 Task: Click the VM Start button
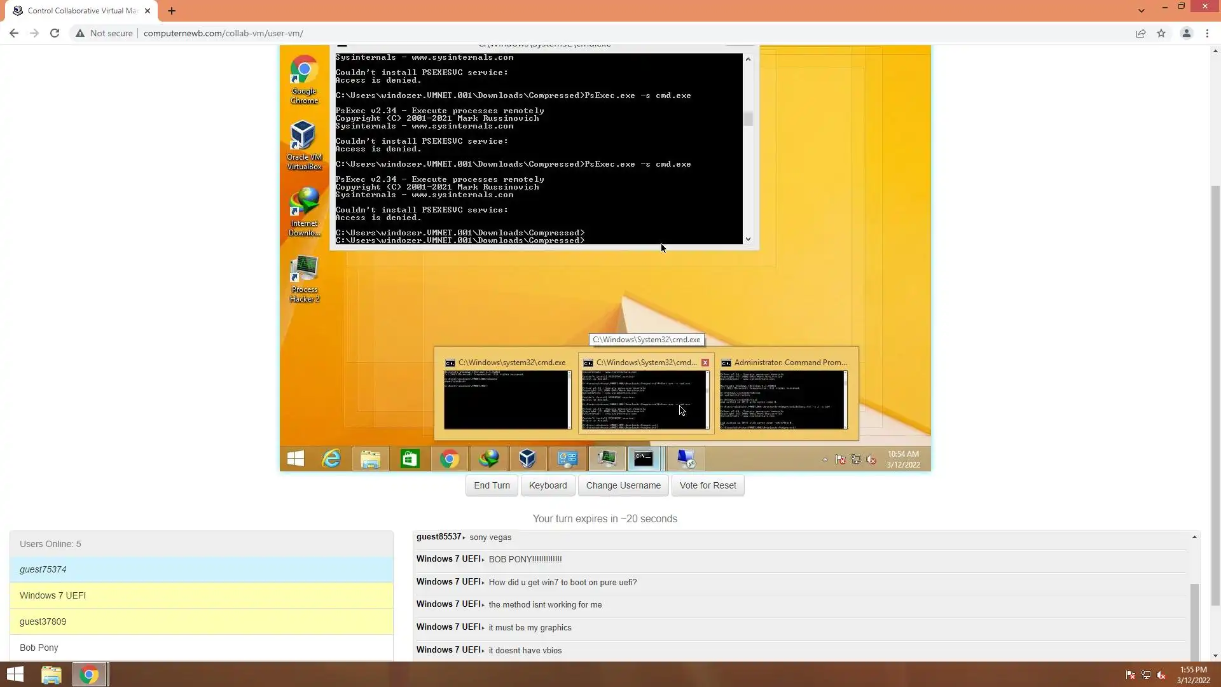pyautogui.click(x=296, y=459)
